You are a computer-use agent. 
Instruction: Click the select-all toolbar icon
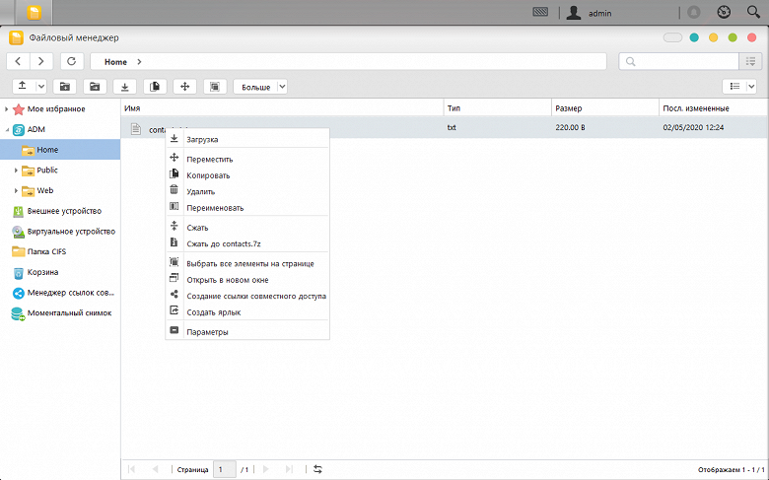tap(215, 87)
